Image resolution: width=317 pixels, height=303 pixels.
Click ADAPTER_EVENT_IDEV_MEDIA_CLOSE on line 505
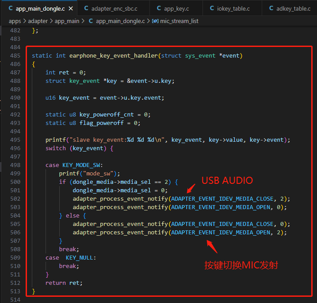coord(222,224)
